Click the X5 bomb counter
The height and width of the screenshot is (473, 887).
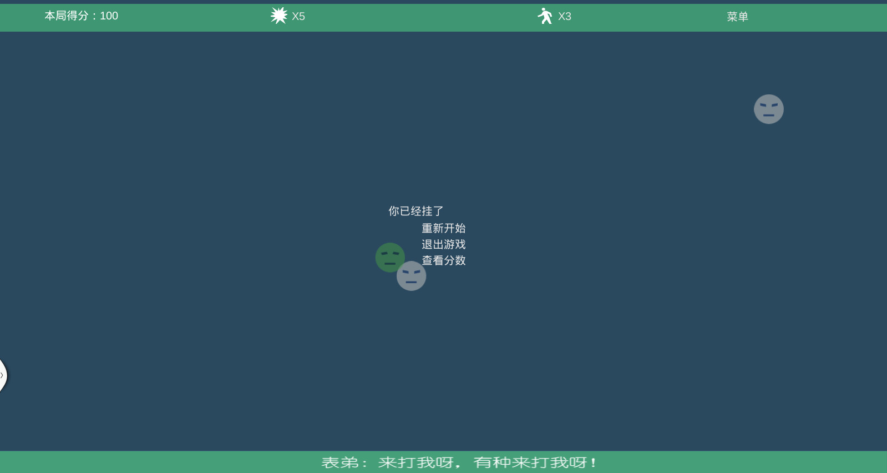298,17
